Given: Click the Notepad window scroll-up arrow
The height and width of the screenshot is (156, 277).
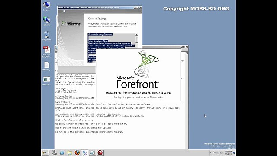Looking at the screenshot, I should (187, 53).
